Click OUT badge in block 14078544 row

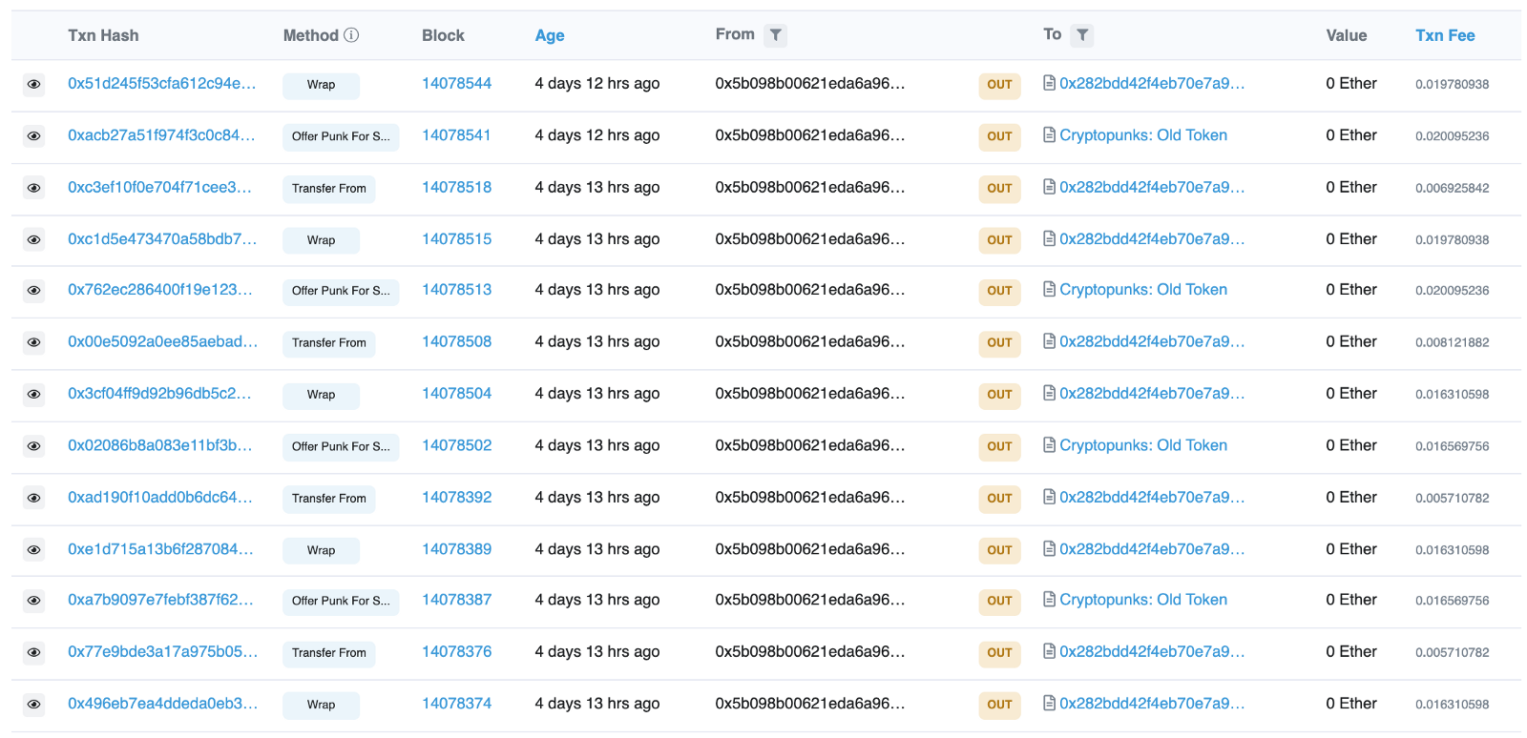(999, 85)
